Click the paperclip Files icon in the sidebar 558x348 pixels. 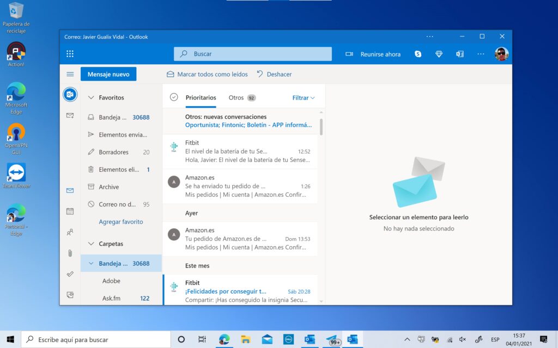click(70, 252)
